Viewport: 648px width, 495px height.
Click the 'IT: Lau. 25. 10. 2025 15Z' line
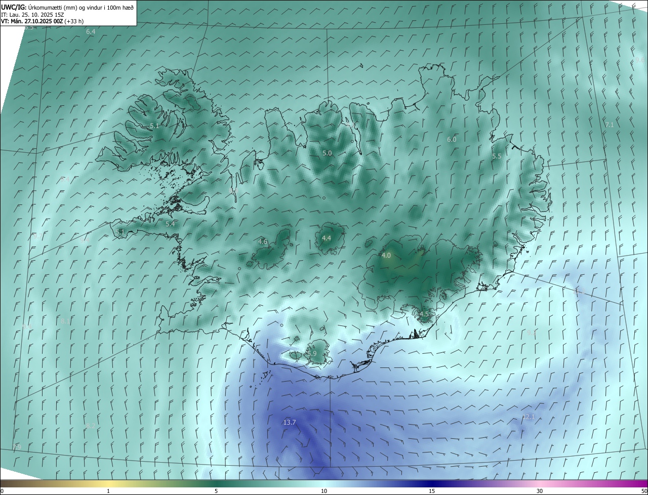click(32, 15)
